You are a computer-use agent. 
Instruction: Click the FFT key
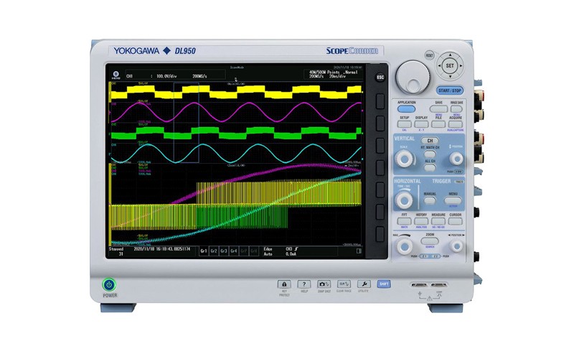[404, 221]
